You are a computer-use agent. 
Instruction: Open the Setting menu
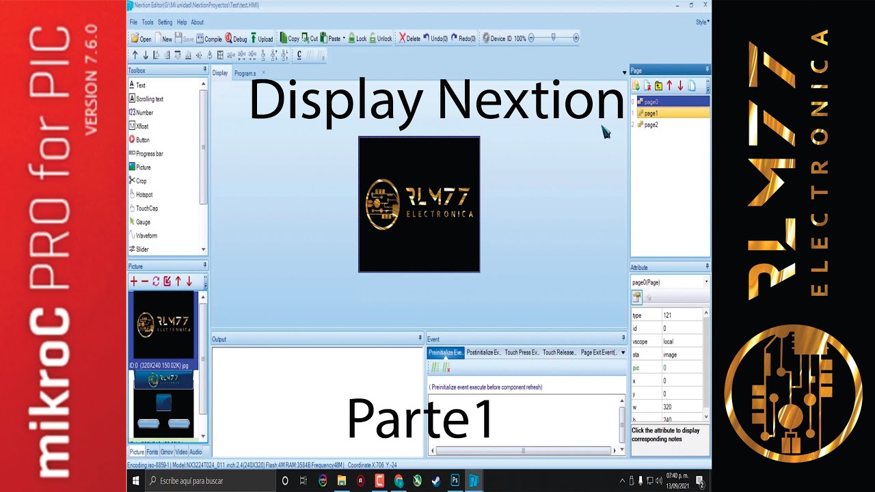165,23
